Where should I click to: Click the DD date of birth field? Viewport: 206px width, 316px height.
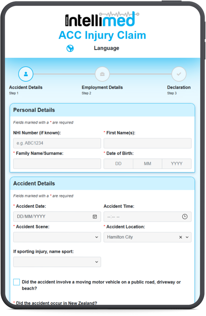tap(118, 163)
